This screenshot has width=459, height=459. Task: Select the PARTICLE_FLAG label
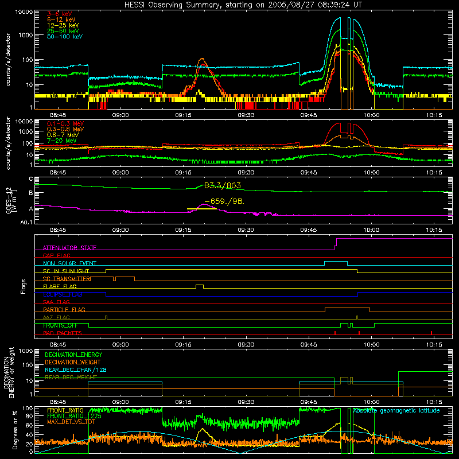pyautogui.click(x=64, y=309)
